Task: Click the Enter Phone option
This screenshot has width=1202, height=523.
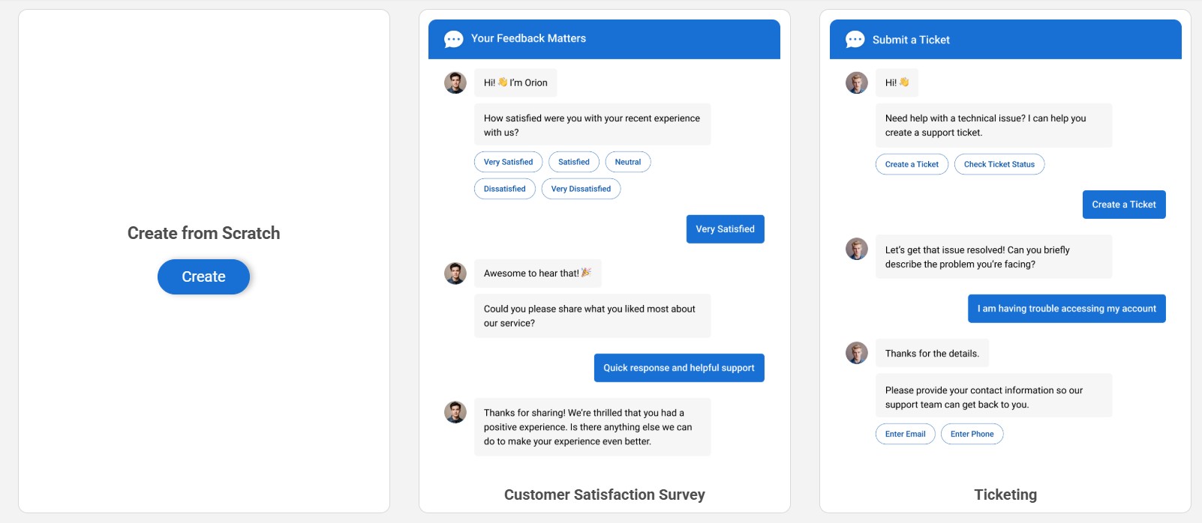Action: [x=972, y=434]
